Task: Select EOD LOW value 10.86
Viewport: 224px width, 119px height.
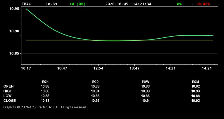Action: click(95, 96)
